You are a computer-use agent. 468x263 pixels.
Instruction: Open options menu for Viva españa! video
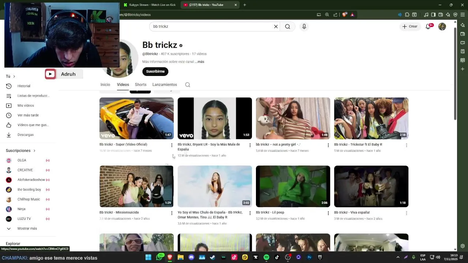click(x=407, y=213)
